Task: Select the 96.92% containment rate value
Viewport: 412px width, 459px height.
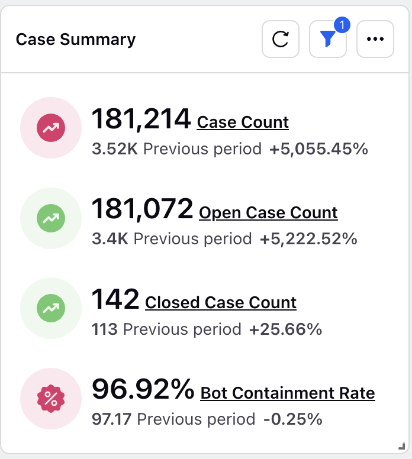Action: [143, 389]
